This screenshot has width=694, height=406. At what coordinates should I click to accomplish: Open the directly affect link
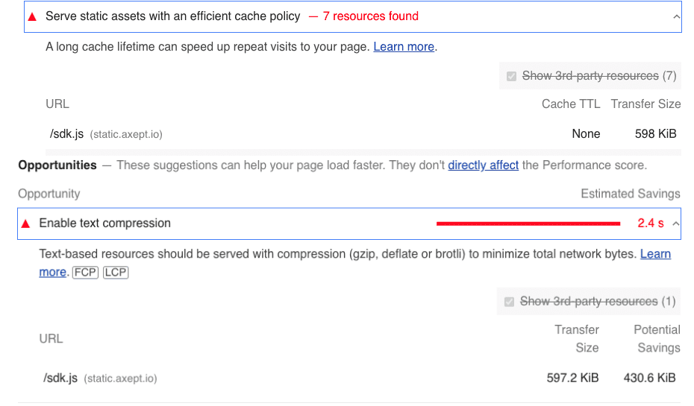pyautogui.click(x=483, y=165)
